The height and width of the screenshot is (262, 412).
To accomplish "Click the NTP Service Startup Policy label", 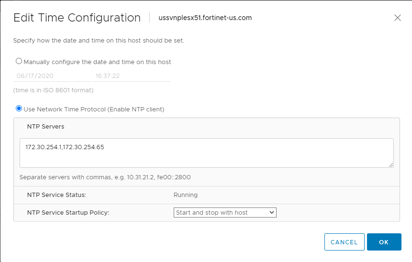I will (68, 212).
